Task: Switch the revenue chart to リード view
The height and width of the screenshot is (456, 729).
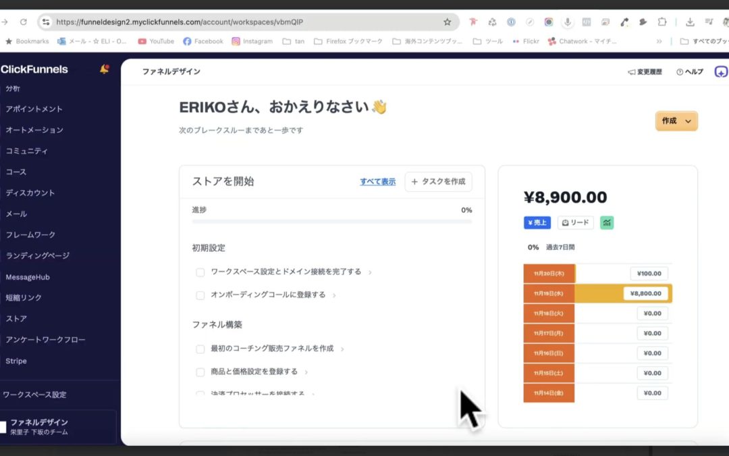Action: tap(575, 222)
